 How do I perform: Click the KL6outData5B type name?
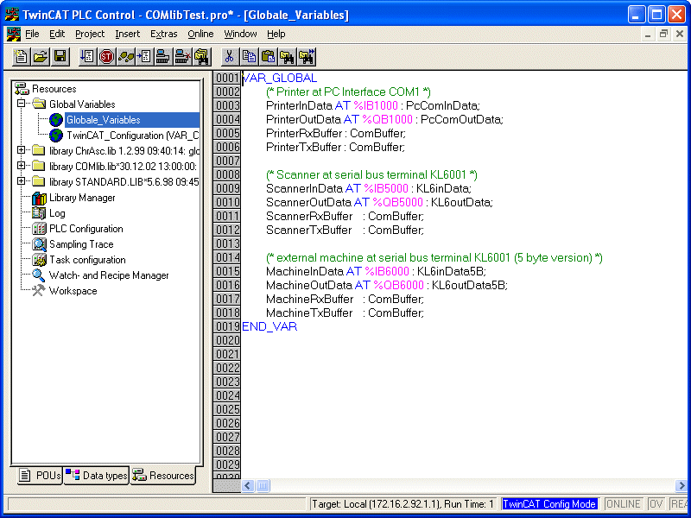468,285
